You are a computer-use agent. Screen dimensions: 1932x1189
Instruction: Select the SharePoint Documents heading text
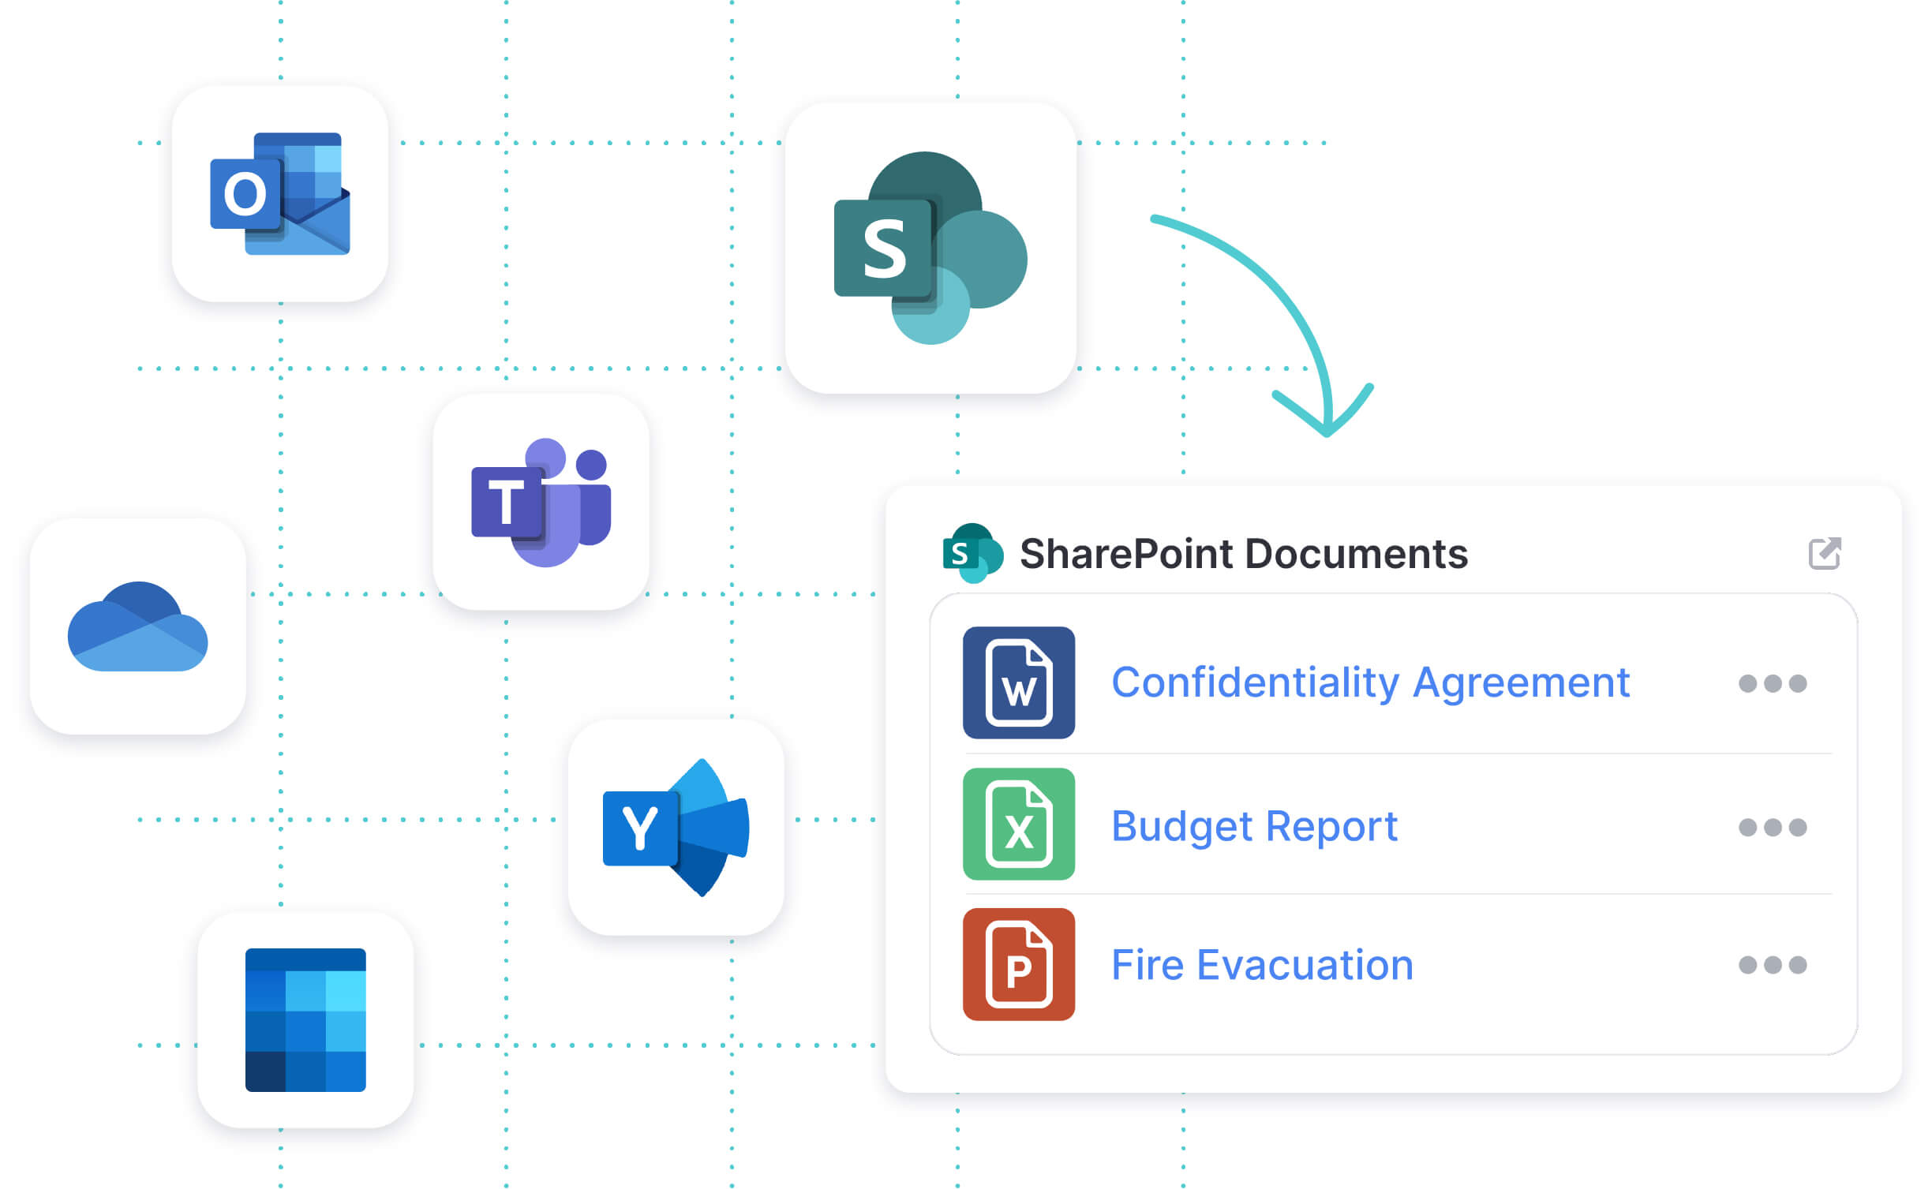pos(1244,554)
